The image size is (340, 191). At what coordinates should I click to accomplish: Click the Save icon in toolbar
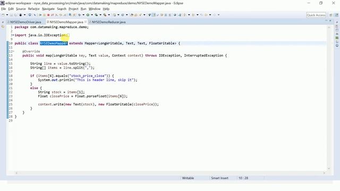11,15
